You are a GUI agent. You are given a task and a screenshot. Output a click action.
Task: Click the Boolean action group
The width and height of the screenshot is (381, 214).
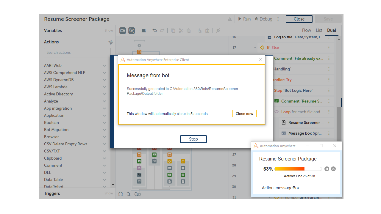[x=75, y=122]
